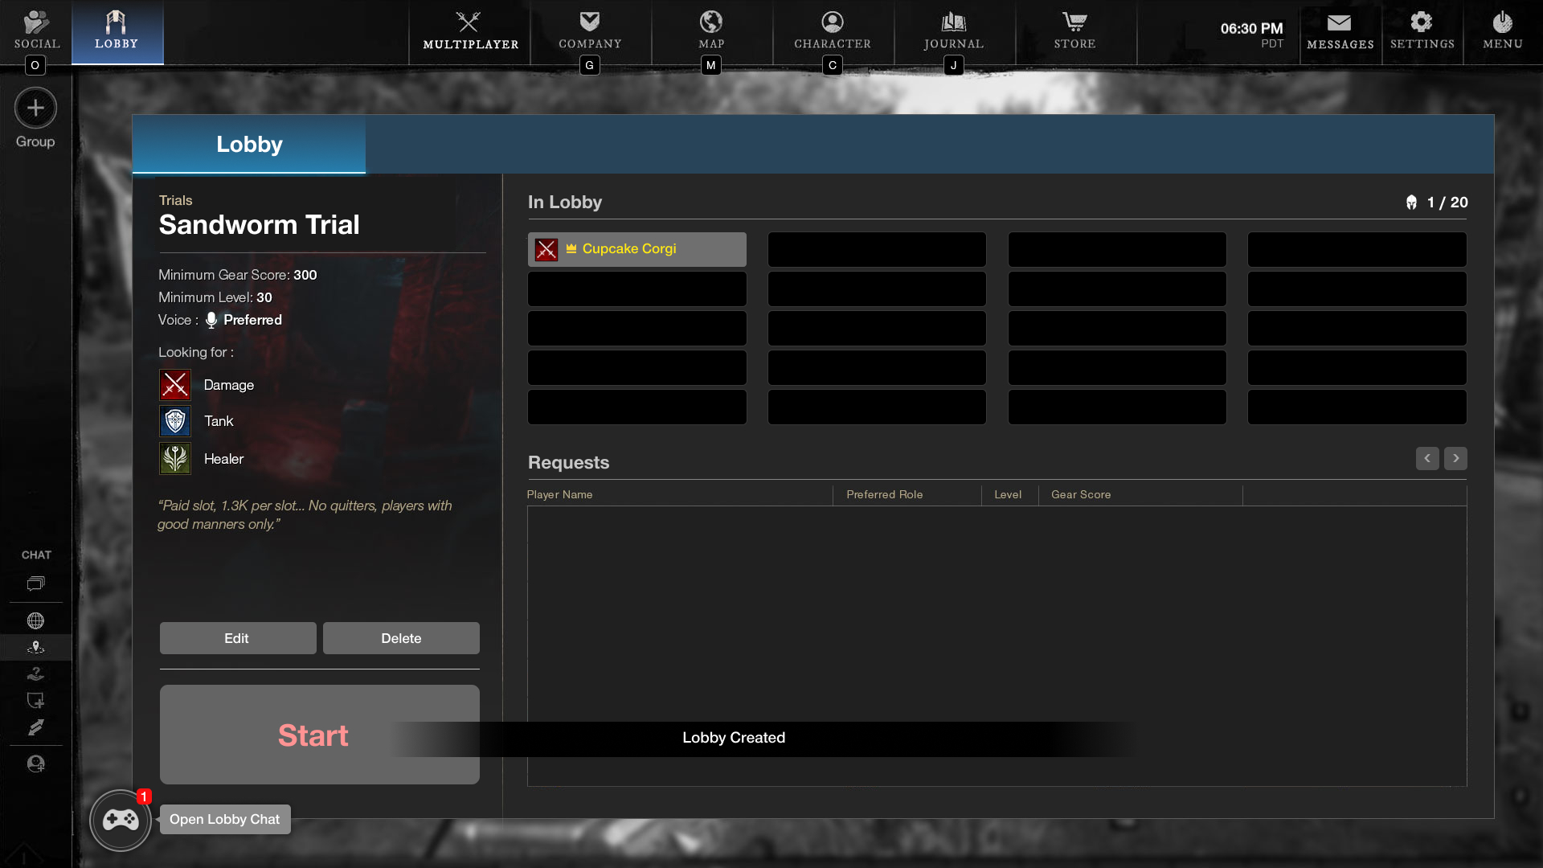Click the gamepad lobby chat icon
This screenshot has width=1543, height=868.
[121, 820]
